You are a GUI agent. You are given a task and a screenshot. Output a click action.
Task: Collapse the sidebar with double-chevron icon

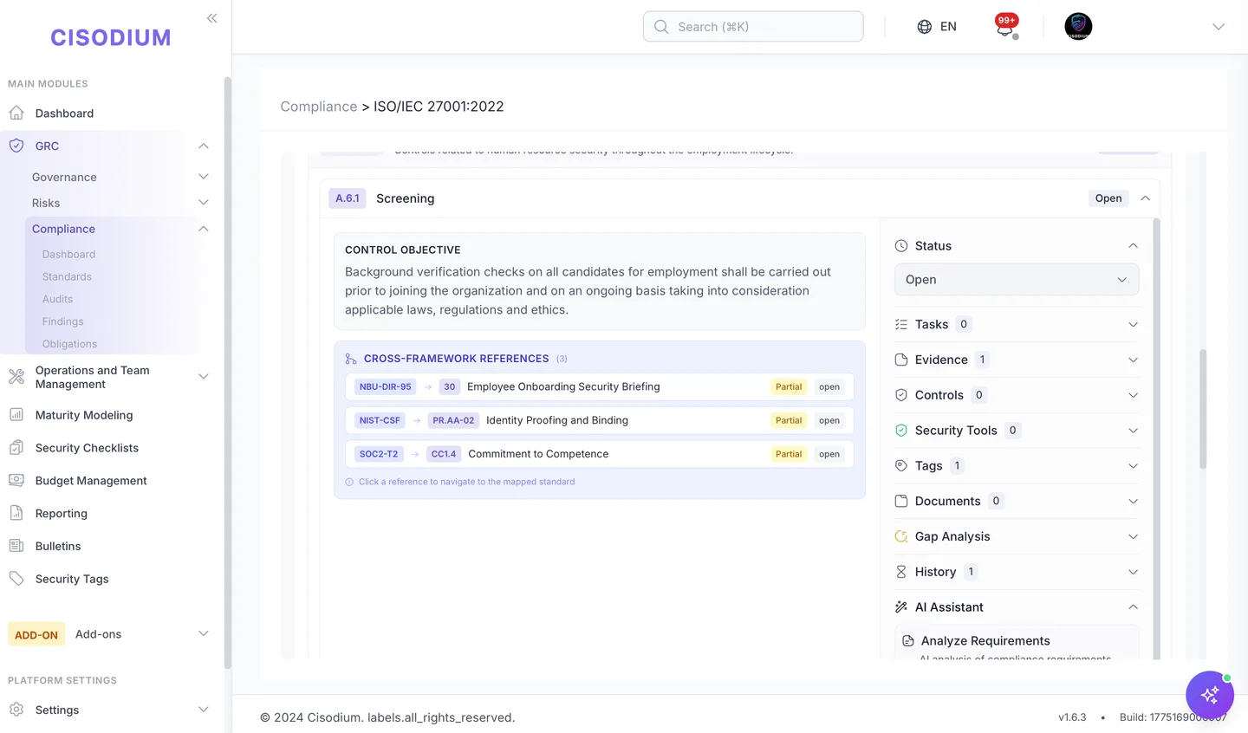pos(211,18)
